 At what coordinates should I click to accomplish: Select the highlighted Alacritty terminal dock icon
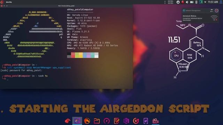[77, 121]
